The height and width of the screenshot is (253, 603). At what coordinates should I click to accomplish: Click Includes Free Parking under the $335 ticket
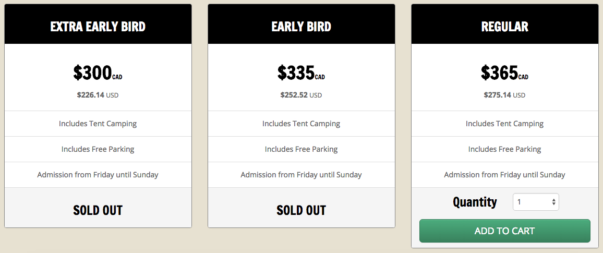[x=301, y=149]
